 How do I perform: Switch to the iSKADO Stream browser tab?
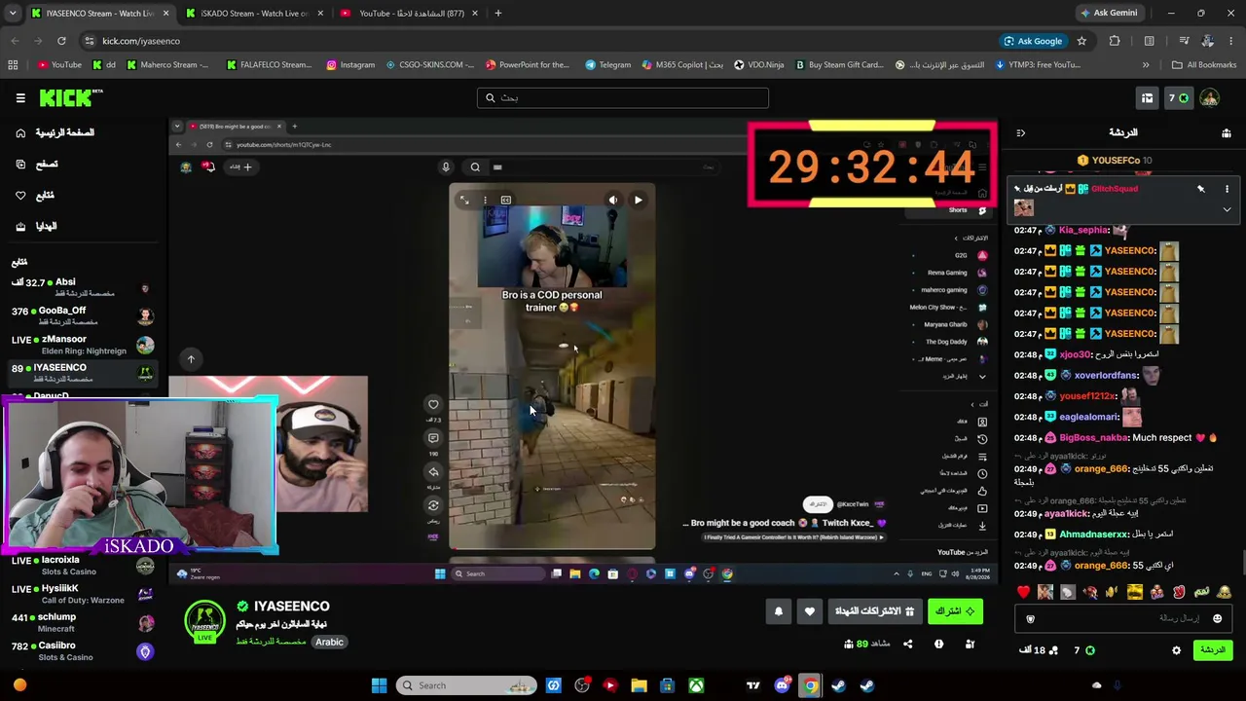coord(255,14)
